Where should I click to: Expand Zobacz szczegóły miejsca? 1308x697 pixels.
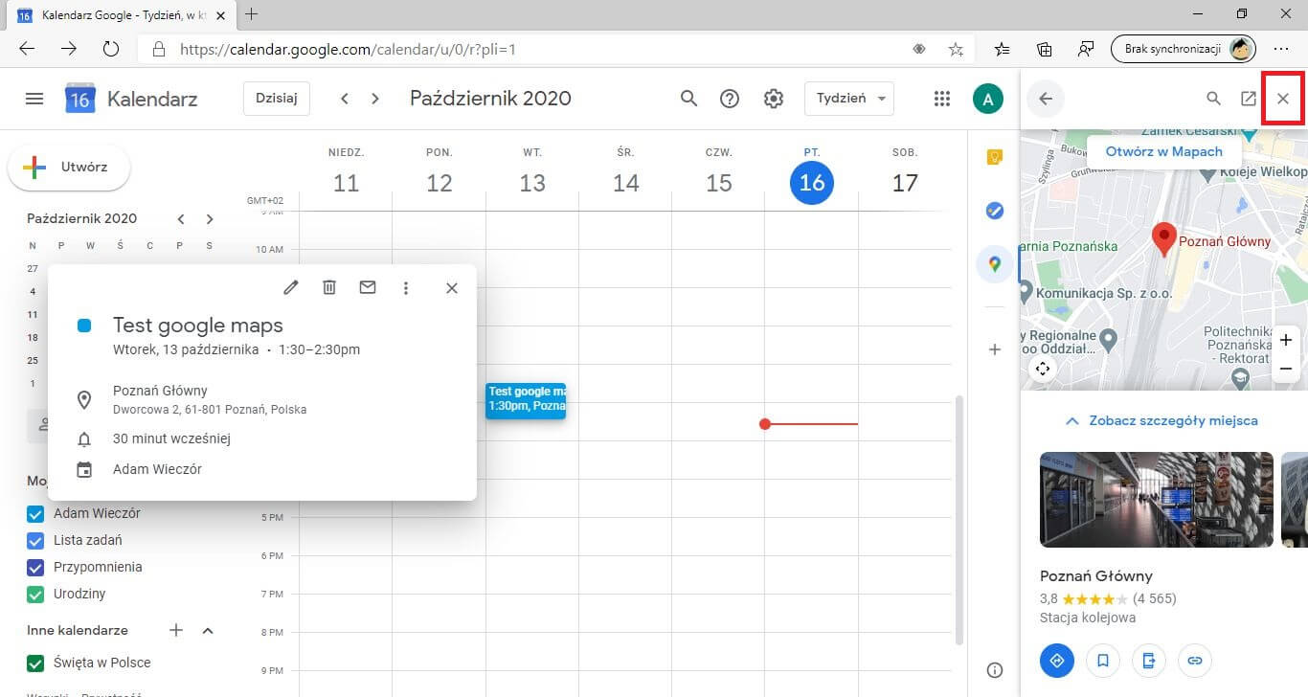coord(1162,420)
